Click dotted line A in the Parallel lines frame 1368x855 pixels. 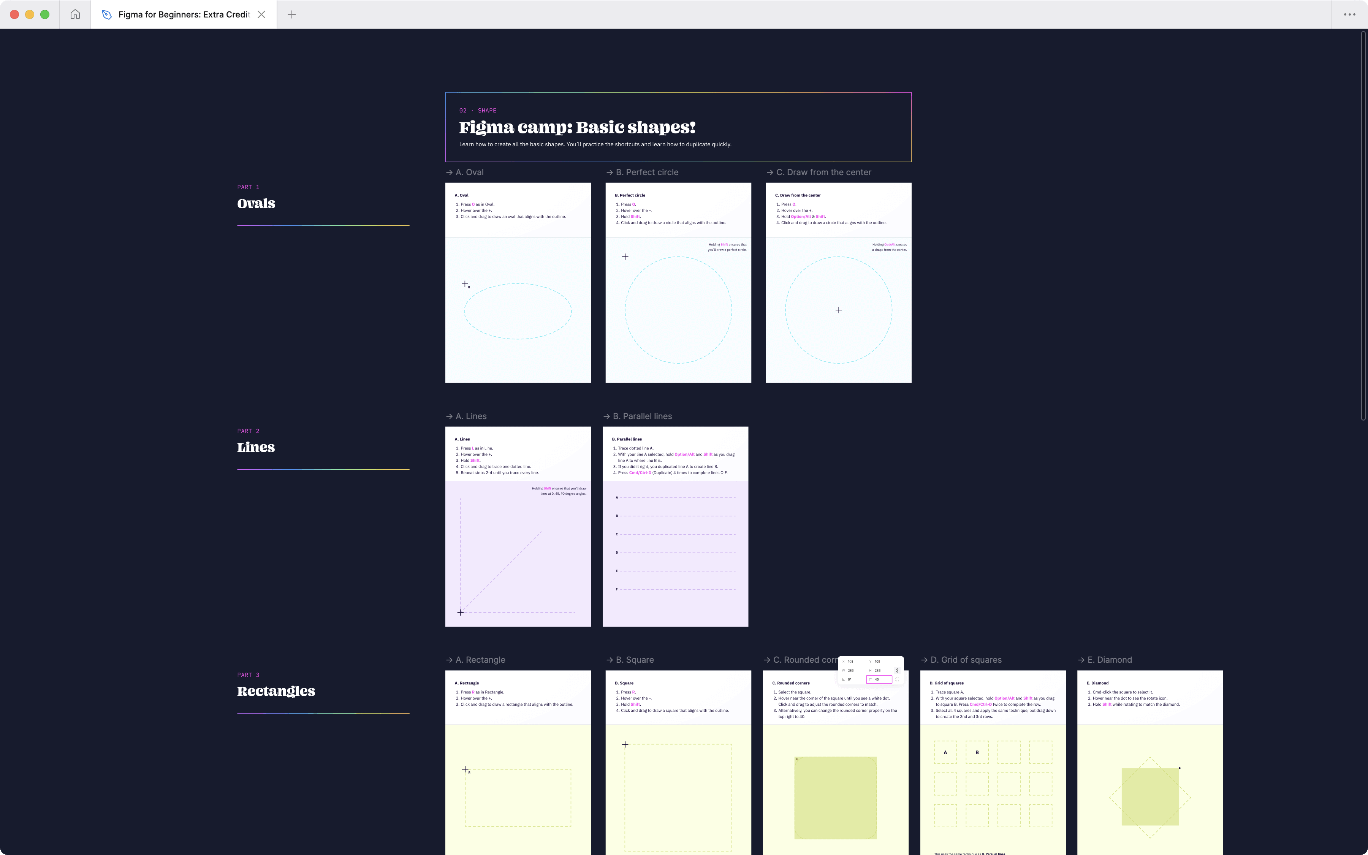coord(678,498)
